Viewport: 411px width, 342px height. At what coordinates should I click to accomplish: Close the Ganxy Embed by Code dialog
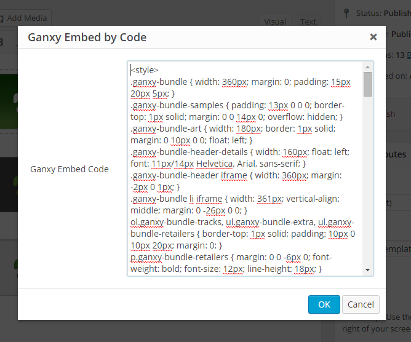click(373, 37)
